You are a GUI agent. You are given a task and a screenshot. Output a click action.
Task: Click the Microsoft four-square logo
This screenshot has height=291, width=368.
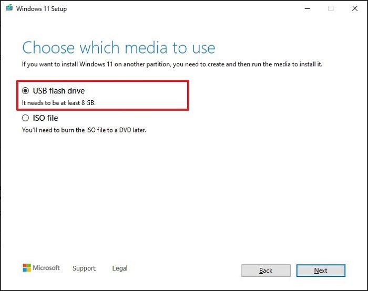pos(27,268)
